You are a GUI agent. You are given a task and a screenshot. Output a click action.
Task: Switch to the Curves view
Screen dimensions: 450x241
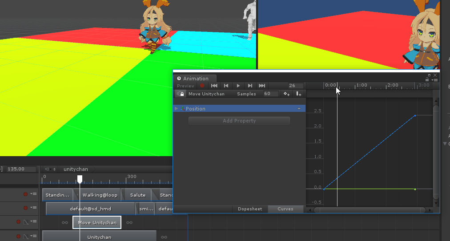(x=285, y=209)
